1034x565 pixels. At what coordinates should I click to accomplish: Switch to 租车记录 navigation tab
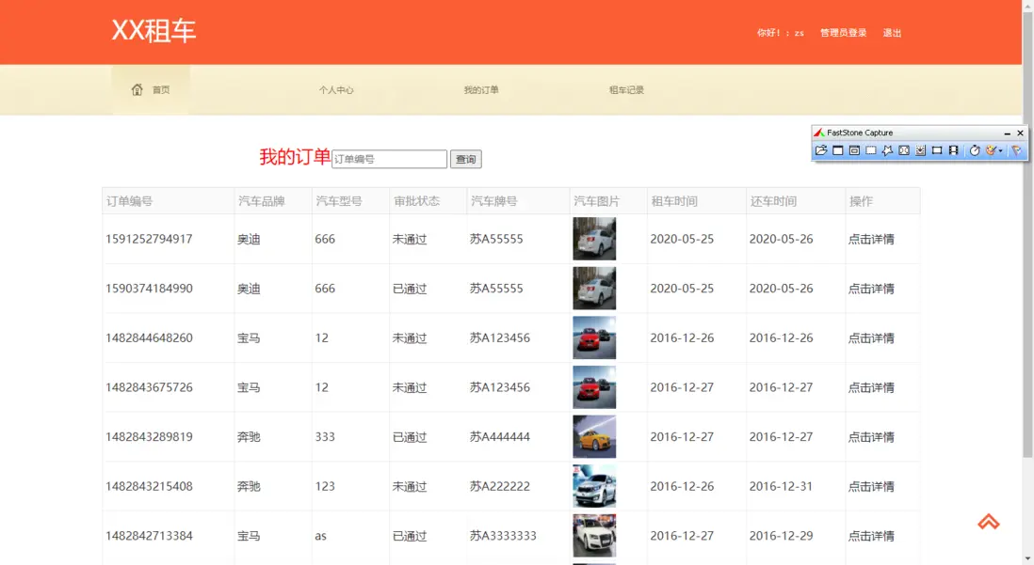click(626, 90)
